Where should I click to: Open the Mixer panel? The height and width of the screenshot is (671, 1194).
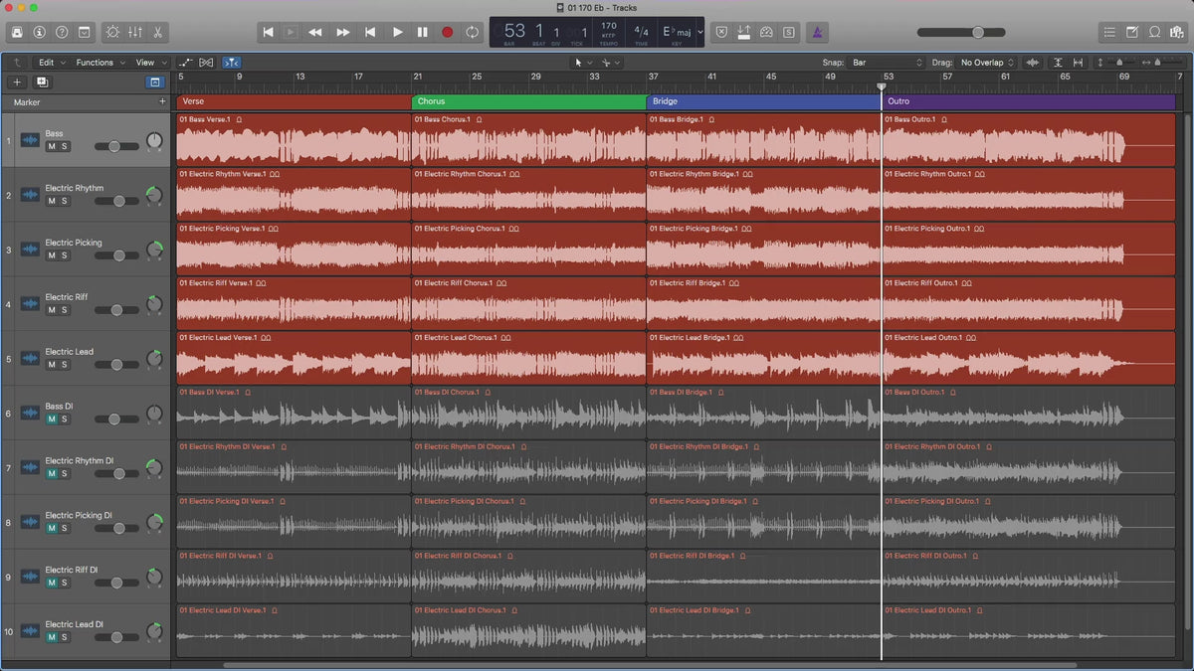point(135,32)
